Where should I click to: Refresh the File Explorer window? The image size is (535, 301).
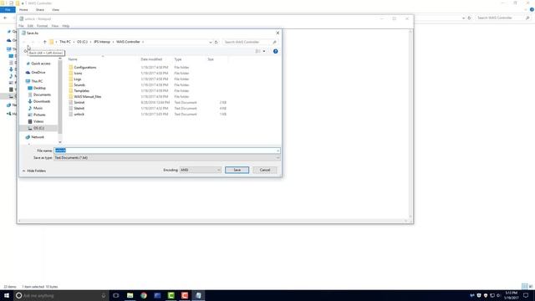tap(470, 18)
